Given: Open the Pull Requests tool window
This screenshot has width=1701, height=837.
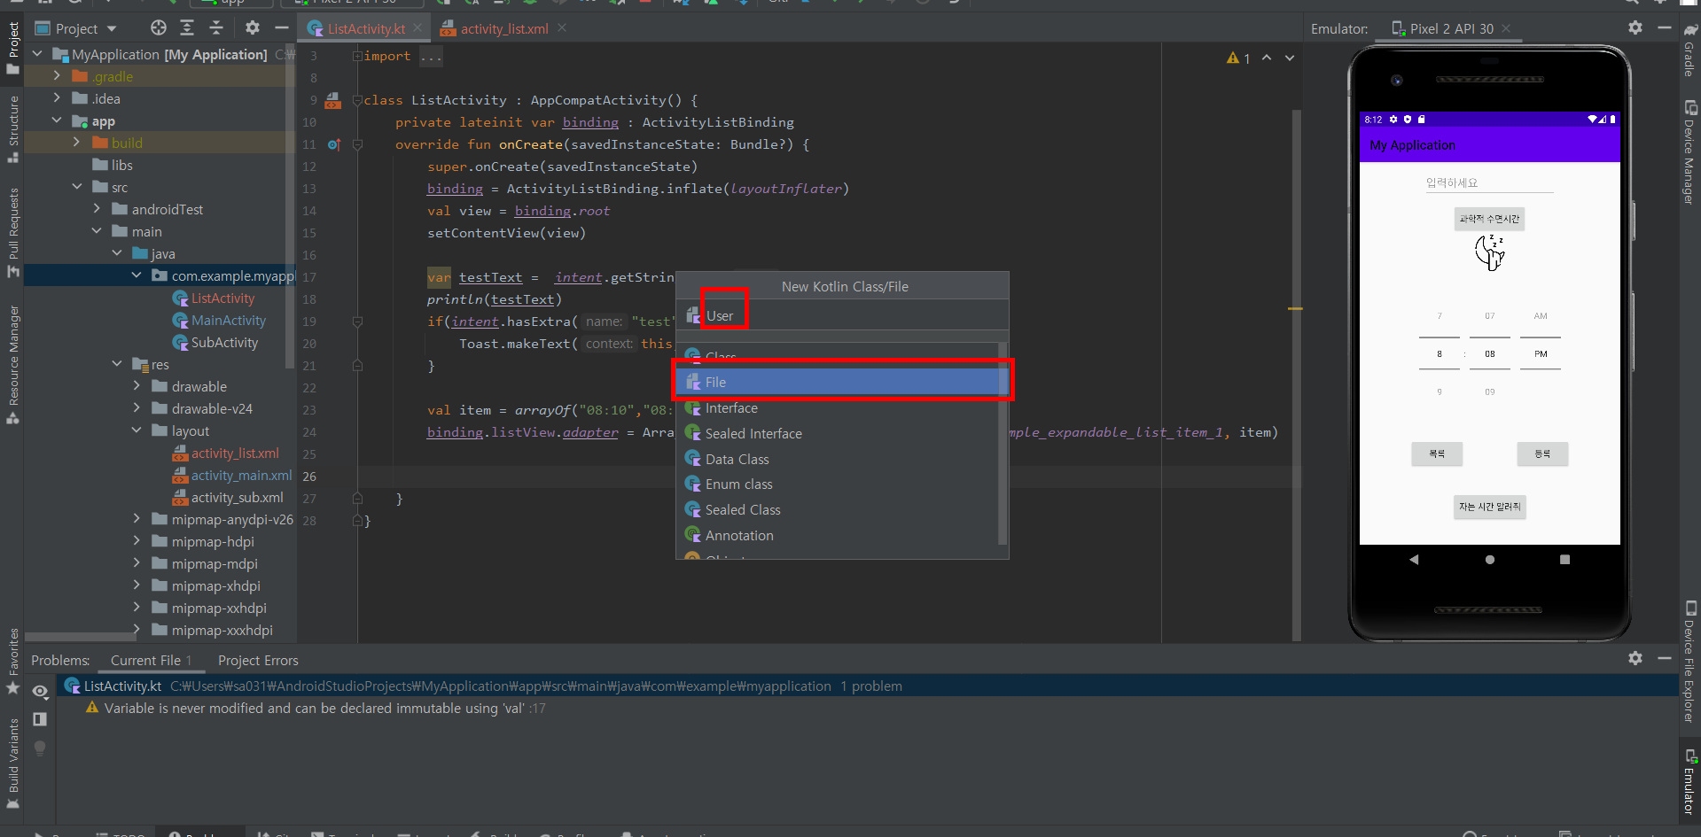Looking at the screenshot, I should click(x=12, y=232).
